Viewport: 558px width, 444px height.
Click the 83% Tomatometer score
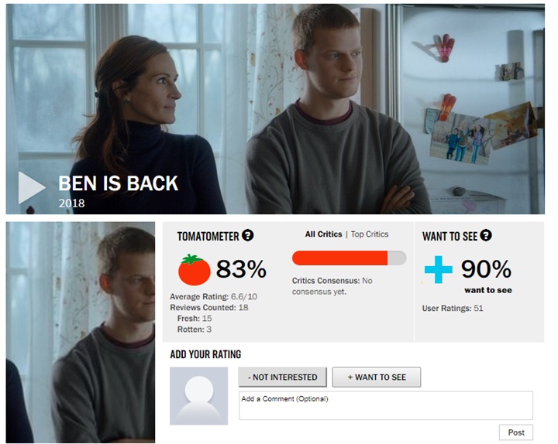(241, 269)
